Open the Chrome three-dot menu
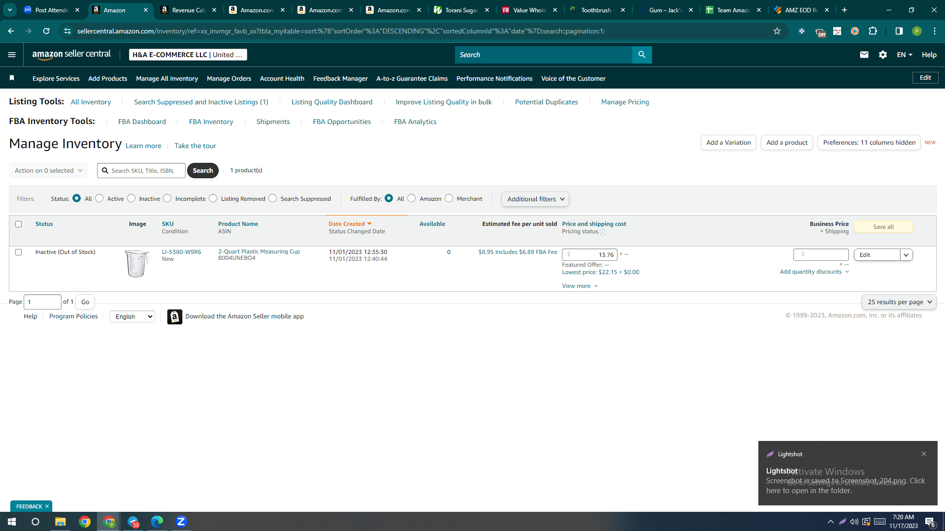 pos(934,31)
